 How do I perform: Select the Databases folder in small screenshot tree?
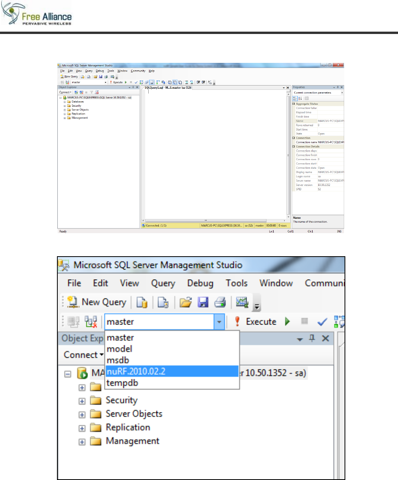pyautogui.click(x=78, y=102)
